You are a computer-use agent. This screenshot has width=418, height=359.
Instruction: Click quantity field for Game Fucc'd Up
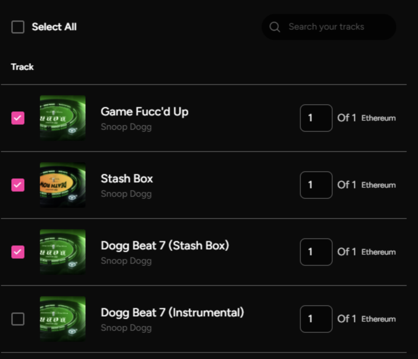[x=316, y=118]
